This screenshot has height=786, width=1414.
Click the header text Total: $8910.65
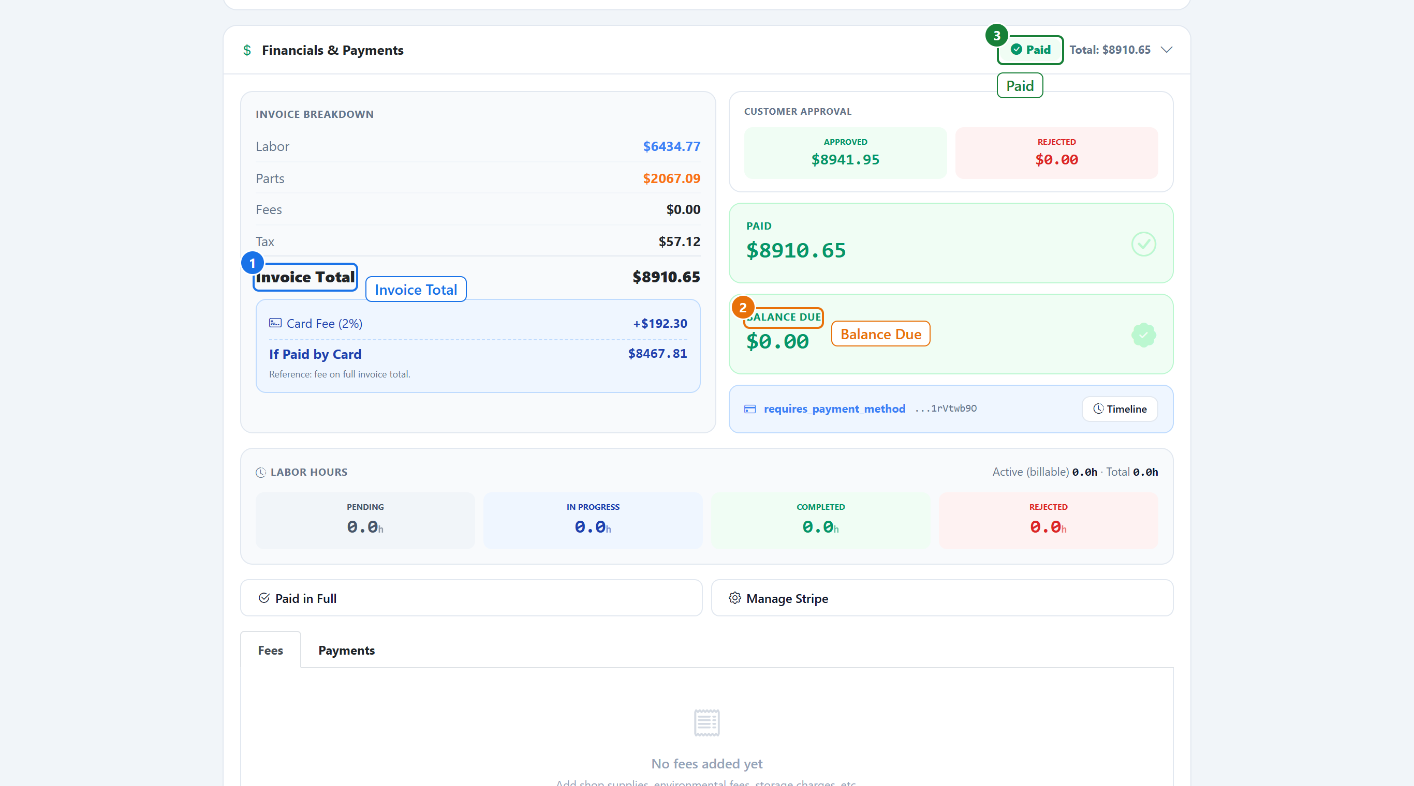[x=1109, y=50]
